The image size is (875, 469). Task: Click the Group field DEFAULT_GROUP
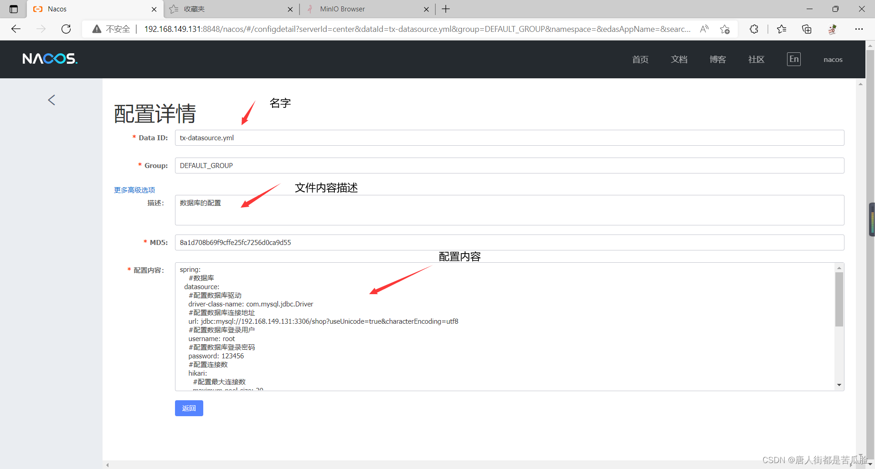tap(510, 166)
